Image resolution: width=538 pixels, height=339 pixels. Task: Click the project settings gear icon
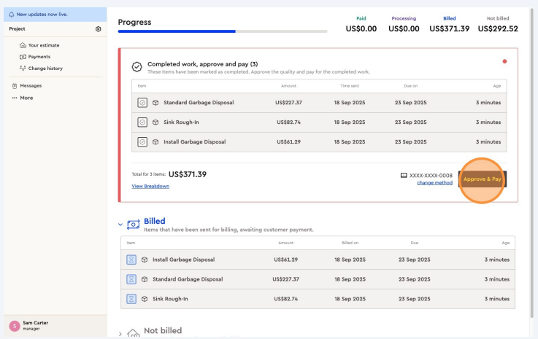point(99,29)
